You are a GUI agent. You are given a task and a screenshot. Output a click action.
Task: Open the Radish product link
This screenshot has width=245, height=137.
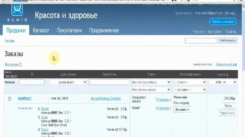45,109
